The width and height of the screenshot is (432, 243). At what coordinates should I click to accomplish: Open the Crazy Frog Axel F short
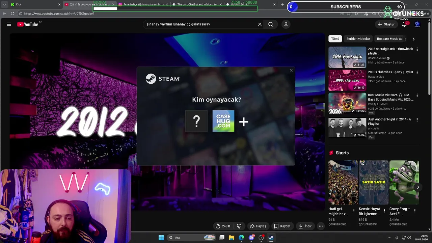tap(404, 183)
